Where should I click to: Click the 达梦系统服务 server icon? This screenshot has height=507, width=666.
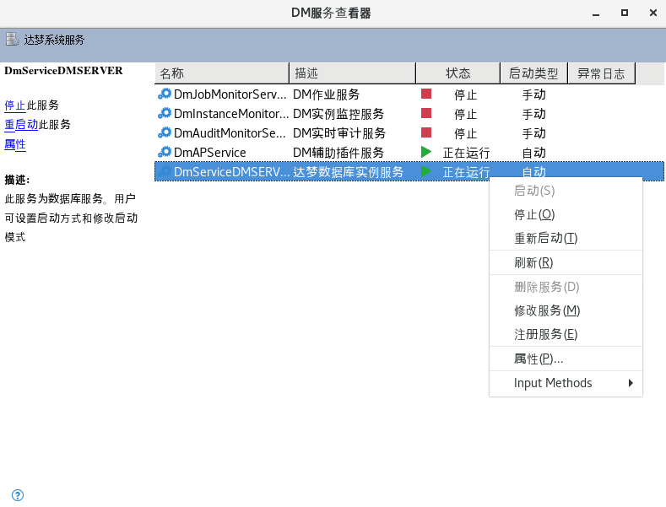12,40
